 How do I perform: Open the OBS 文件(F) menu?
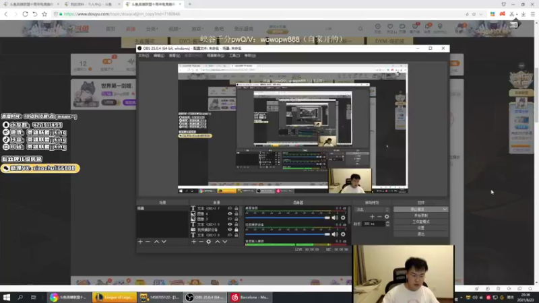coord(144,56)
